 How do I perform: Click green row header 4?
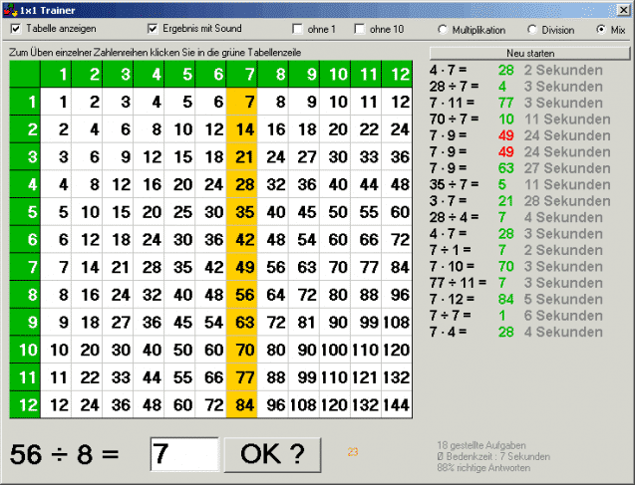[x=25, y=184]
